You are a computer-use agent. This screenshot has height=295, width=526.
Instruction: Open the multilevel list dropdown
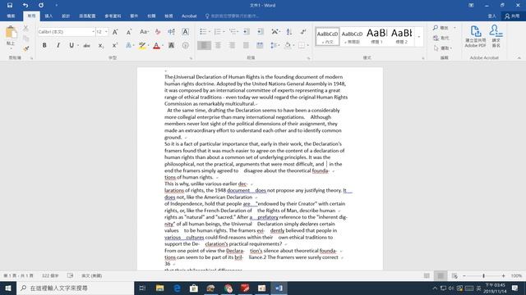pyautogui.click(x=238, y=32)
